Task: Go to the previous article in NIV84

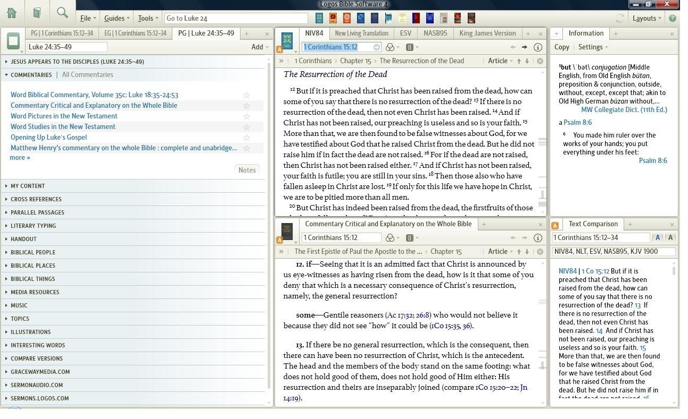Action: click(x=519, y=61)
